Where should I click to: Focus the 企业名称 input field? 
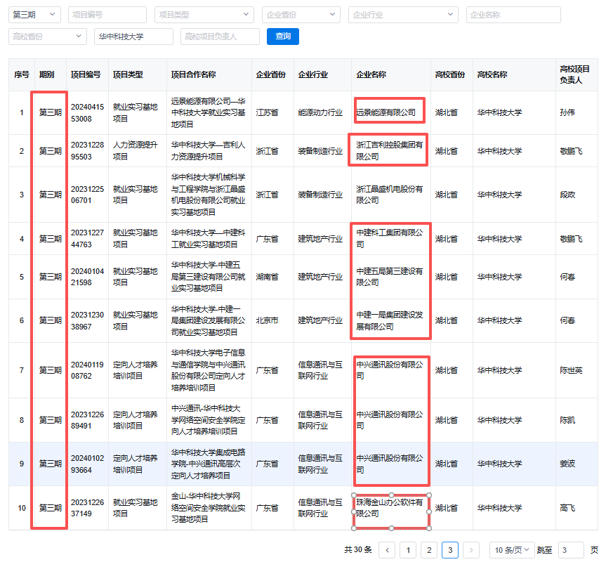[513, 15]
